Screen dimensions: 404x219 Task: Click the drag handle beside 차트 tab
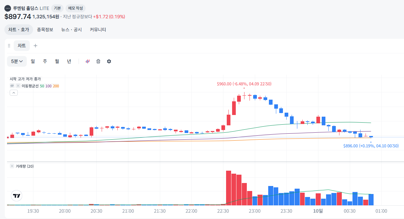click(x=9, y=46)
